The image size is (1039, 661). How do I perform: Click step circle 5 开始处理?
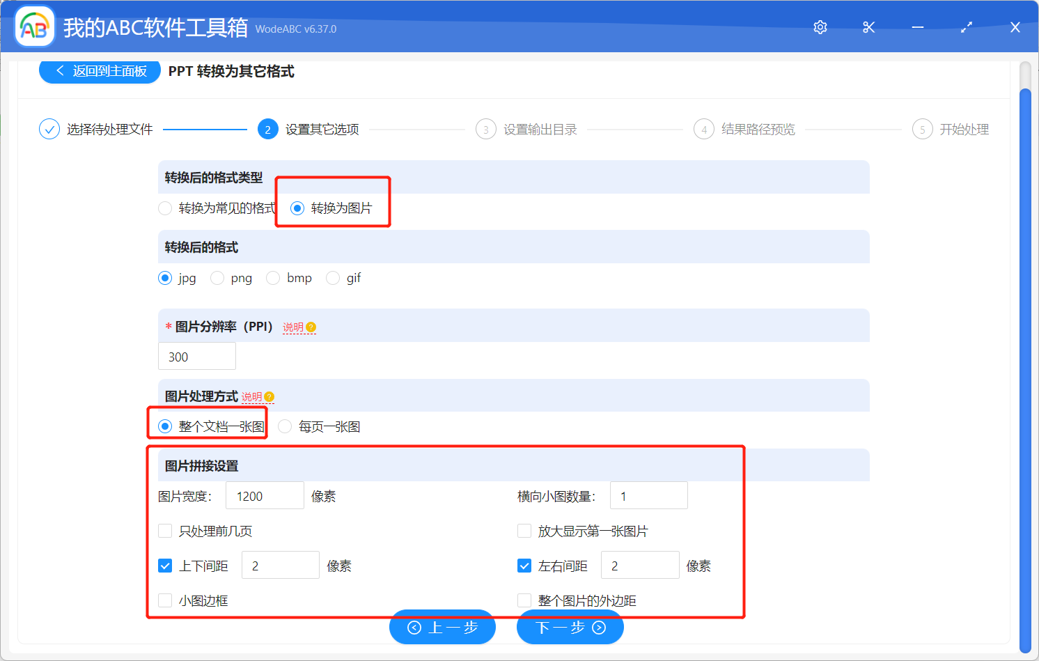(x=923, y=129)
